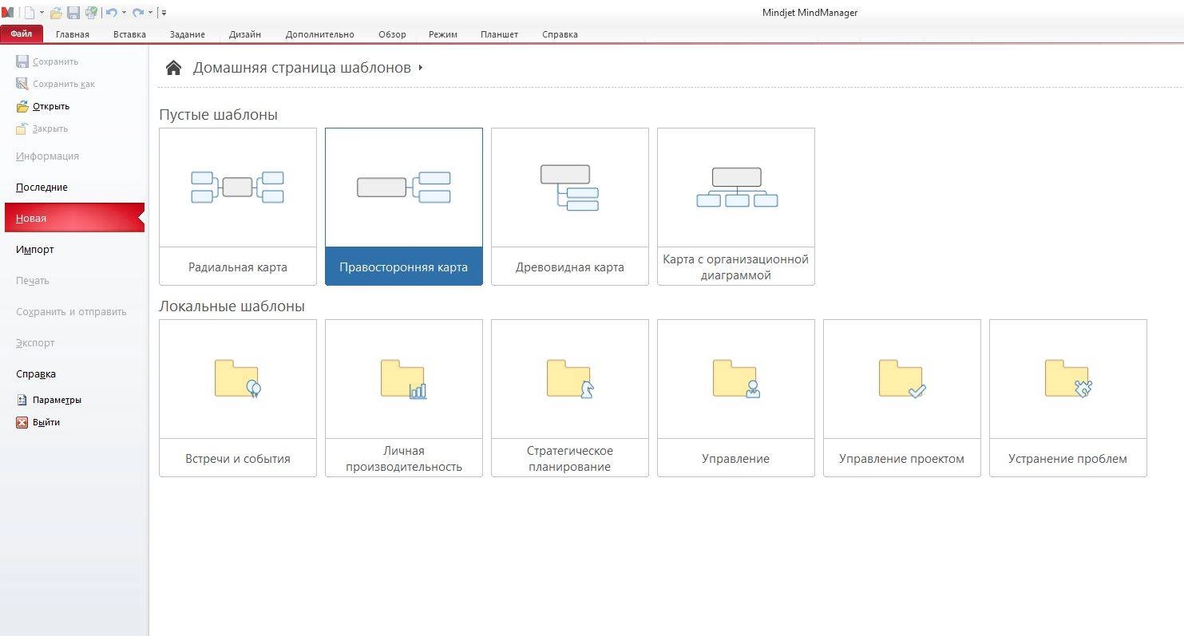Screen dimensions: 1184x636
Task: Click the home icon beside Домашняя страница шаблонов
Action: 173,68
